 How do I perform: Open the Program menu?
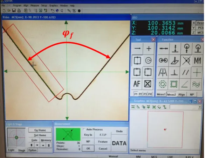coord(17,6)
